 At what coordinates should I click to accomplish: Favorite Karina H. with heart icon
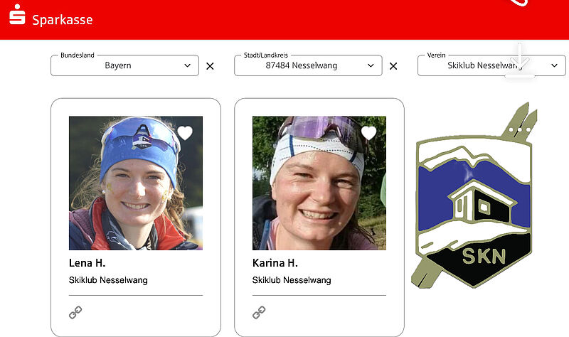pyautogui.click(x=368, y=133)
